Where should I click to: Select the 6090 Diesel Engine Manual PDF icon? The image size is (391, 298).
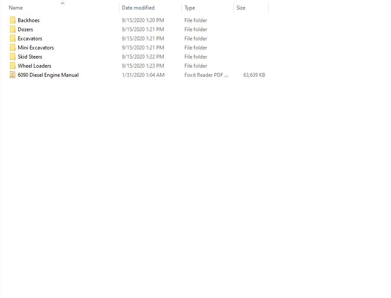pyautogui.click(x=13, y=75)
